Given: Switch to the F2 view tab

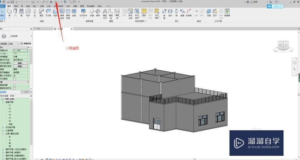Looking at the screenshot, I should 38,29.
